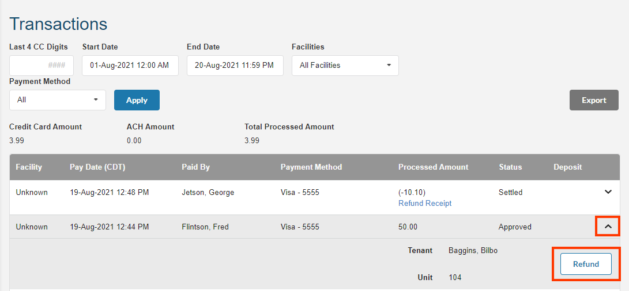Open the Facilities dropdown
The height and width of the screenshot is (291, 629).
tap(345, 66)
